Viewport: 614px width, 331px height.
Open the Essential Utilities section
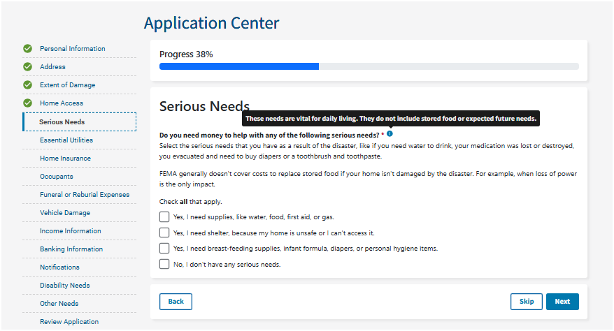66,140
